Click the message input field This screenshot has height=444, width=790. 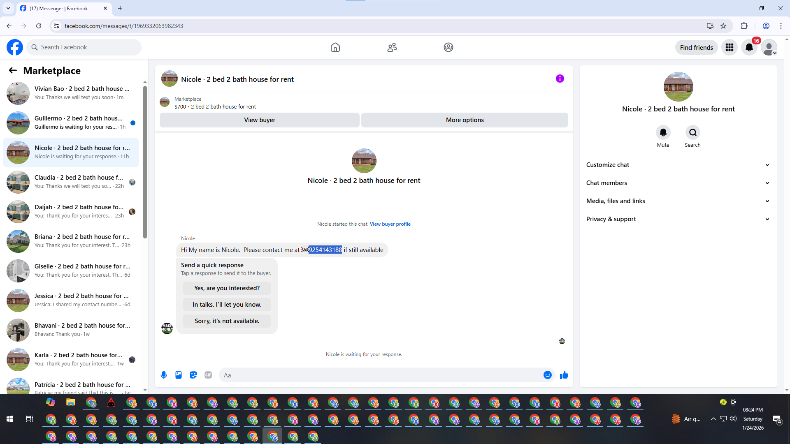(379, 375)
